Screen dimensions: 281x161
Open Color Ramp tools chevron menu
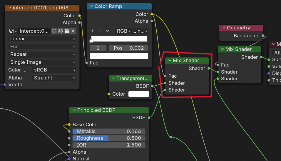point(108,31)
